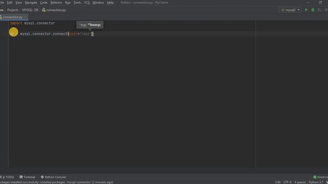Open the mysql2 run configuration dropdown
This screenshot has height=184, width=328.
pos(290,10)
